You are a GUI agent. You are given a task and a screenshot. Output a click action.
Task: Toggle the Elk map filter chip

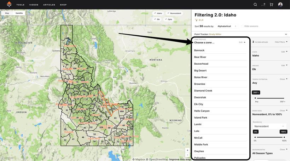[x=157, y=19]
